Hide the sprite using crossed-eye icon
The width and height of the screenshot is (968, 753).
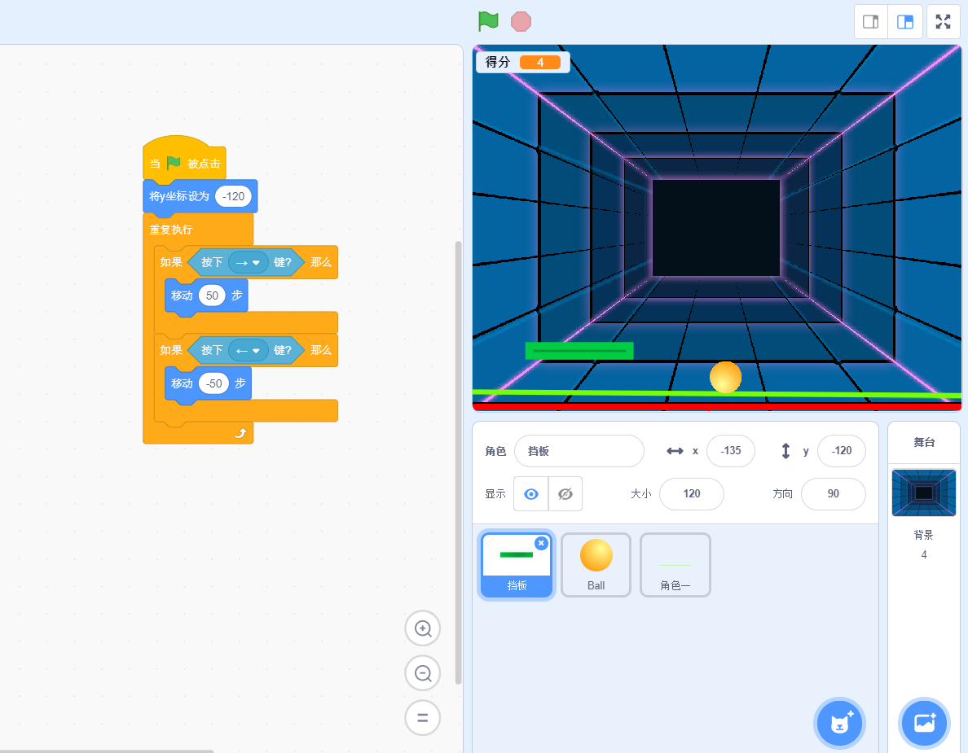[x=565, y=494]
